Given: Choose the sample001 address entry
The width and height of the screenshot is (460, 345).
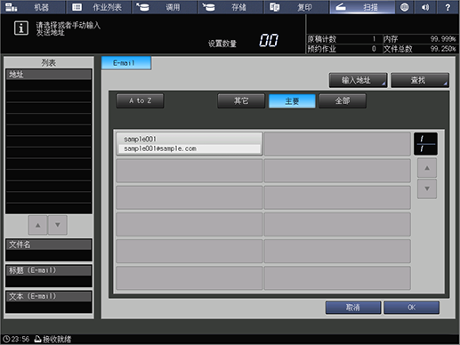Looking at the screenshot, I should 190,144.
